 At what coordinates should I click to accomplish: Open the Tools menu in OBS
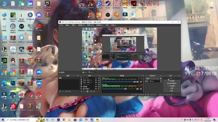pyautogui.click(x=107, y=25)
